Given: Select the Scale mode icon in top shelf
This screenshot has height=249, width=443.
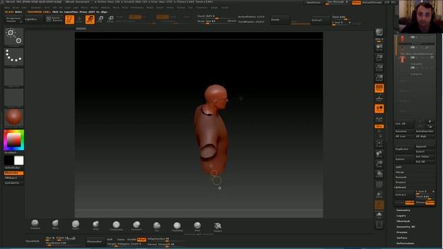Looking at the screenshot, I should coord(100,19).
